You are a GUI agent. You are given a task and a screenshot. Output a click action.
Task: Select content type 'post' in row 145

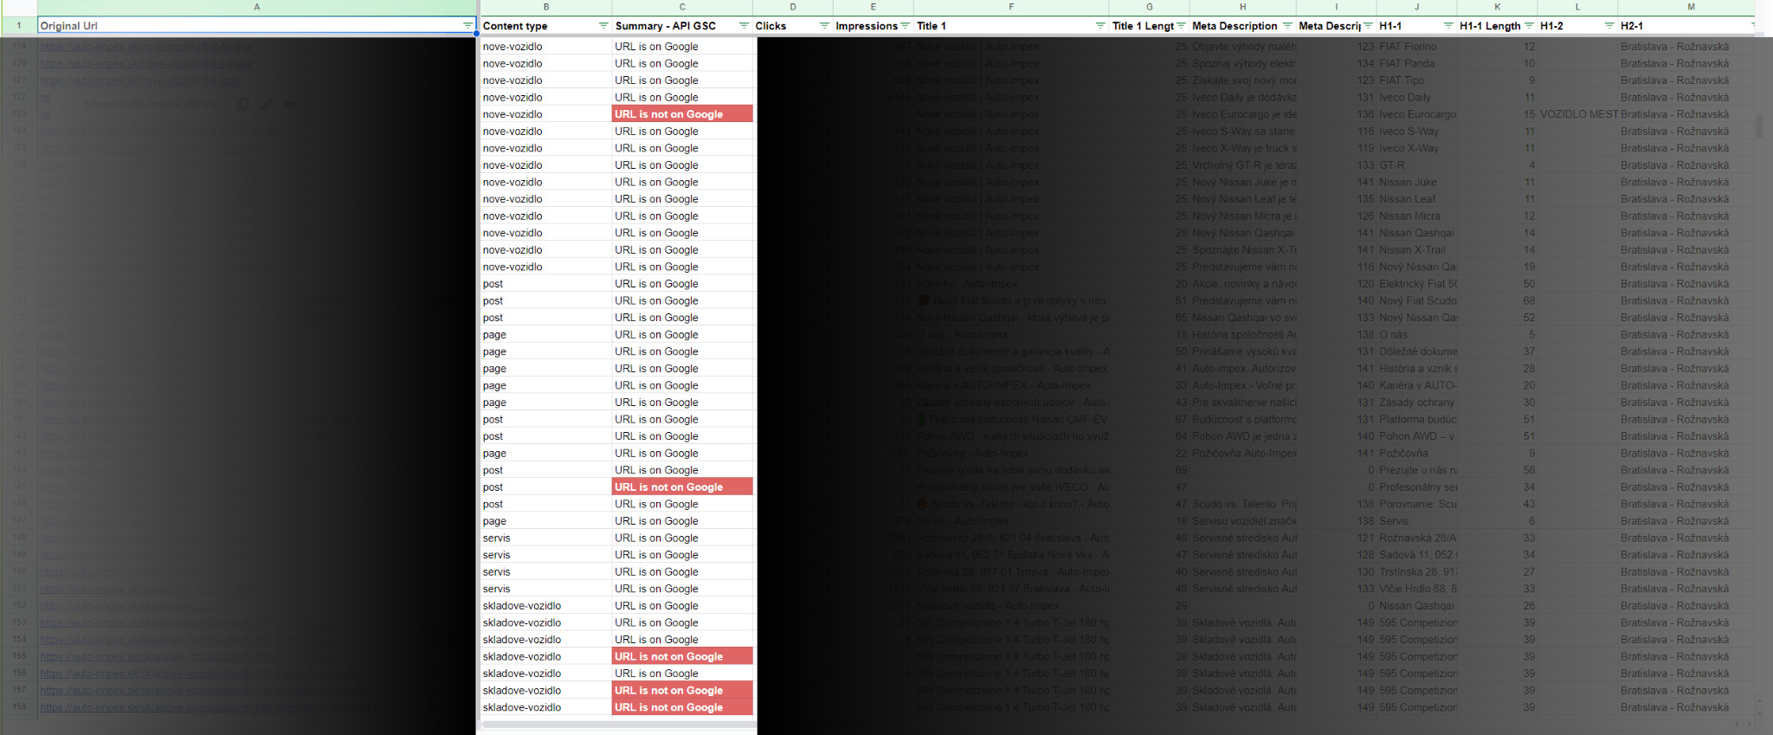tap(545, 487)
